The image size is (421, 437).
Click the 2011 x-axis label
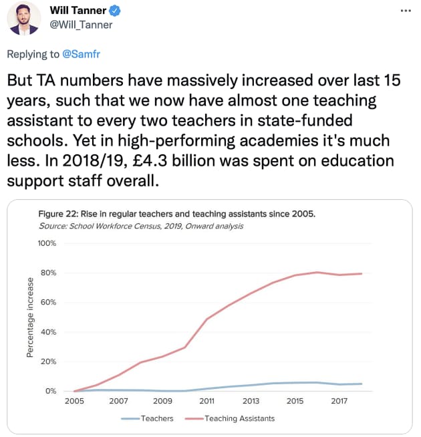[206, 402]
